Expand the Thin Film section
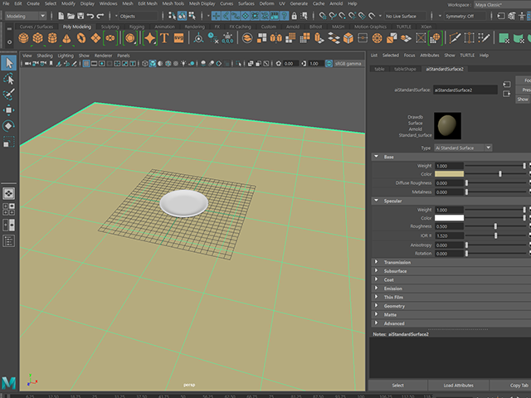Screen dimensions: 531x398 click(376, 297)
